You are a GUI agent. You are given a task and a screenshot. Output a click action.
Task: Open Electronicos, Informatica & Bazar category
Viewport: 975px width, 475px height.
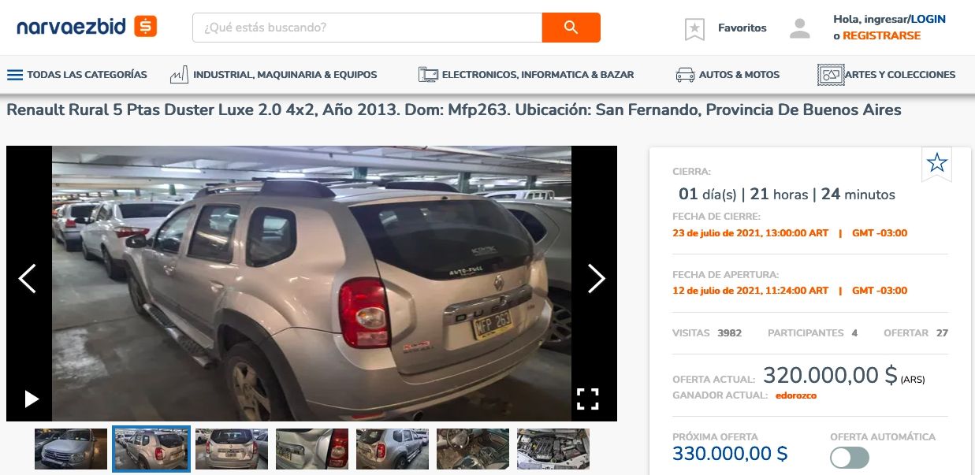(526, 75)
